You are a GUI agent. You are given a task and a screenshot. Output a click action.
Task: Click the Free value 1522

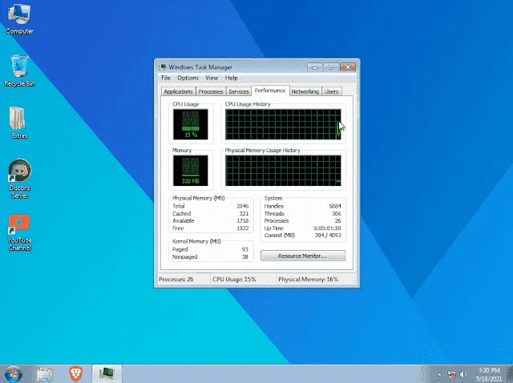[243, 228]
